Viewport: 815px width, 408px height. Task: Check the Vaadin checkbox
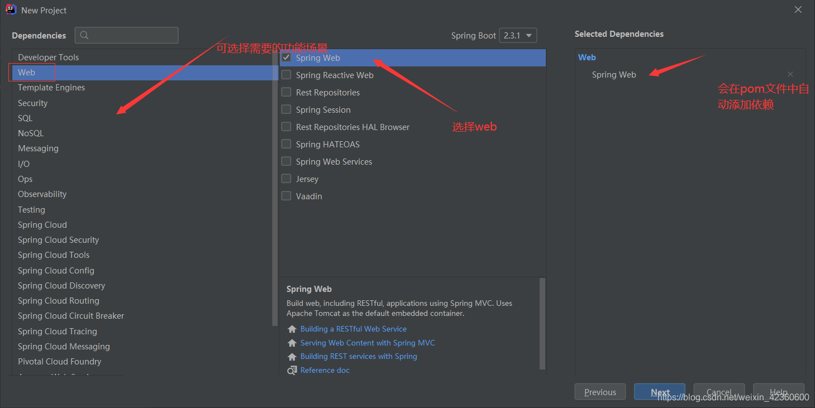(287, 196)
